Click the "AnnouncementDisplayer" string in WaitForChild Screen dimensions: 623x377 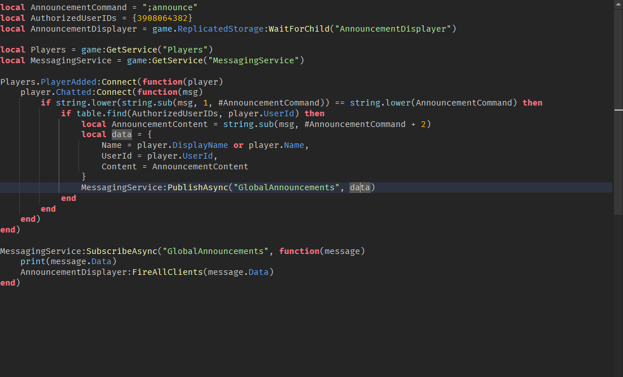[393, 29]
